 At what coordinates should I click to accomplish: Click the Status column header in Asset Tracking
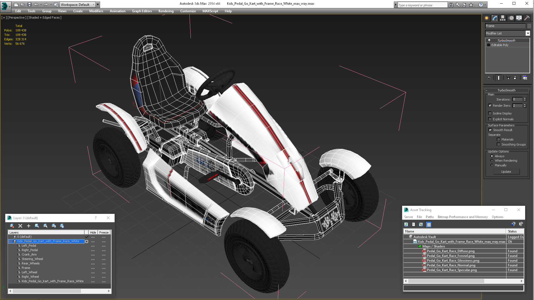515,231
